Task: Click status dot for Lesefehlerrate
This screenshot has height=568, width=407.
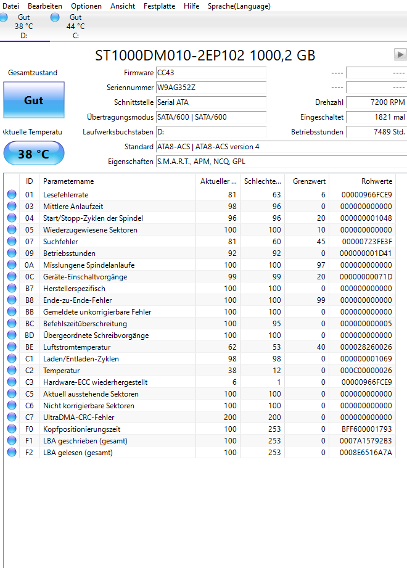Action: tap(12, 194)
